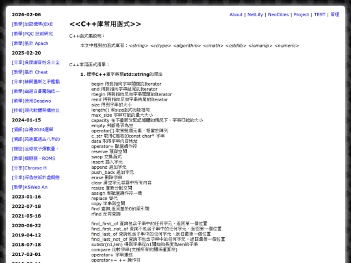Click the <cctype> library name
Image resolution: width=351 pixels, height=263 pixels.
(161, 45)
